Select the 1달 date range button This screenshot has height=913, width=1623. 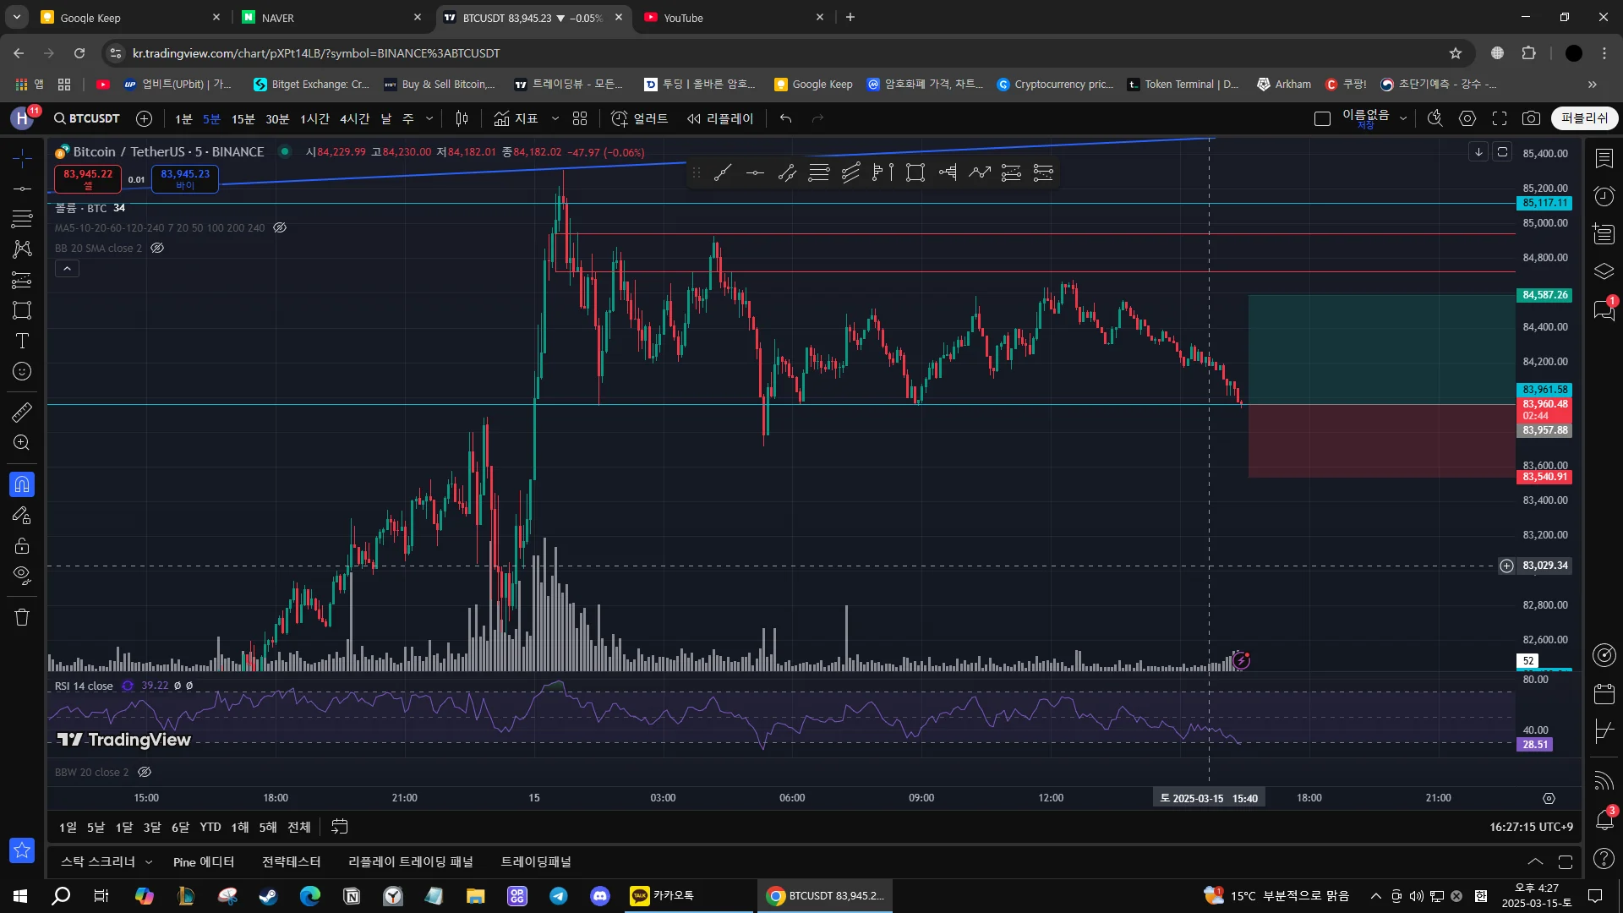124,827
